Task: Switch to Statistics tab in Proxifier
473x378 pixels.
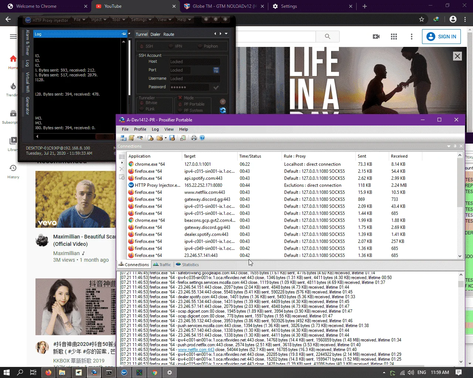Action: tap(187, 265)
